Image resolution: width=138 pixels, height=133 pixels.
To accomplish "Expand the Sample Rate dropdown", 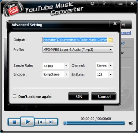I will coord(66,66).
